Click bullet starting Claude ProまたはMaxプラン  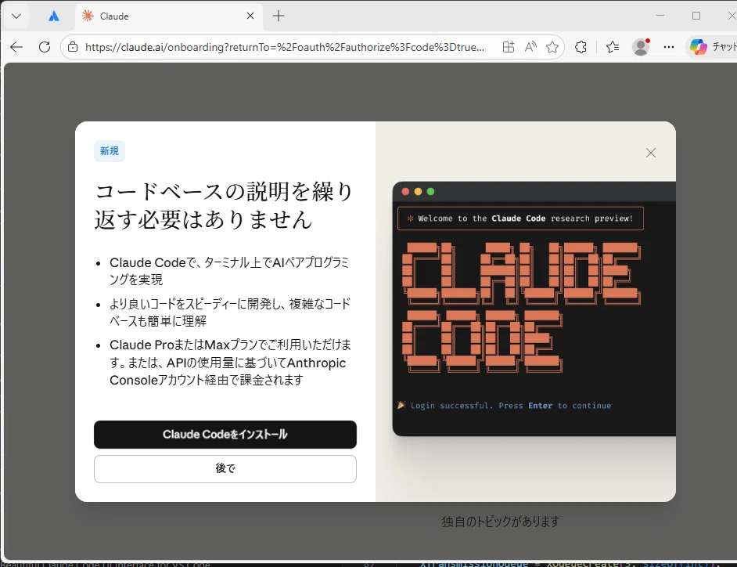coord(230,363)
